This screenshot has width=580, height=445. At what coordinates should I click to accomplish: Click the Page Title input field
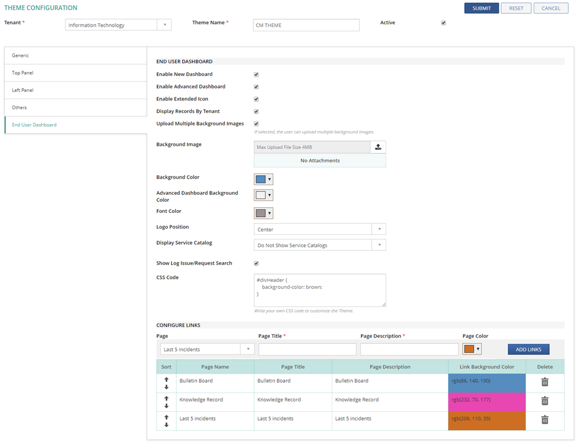tap(307, 349)
